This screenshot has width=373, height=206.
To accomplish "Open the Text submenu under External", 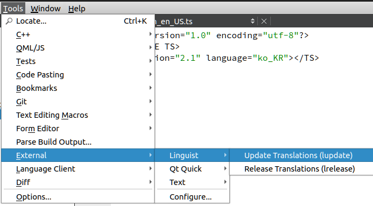I will point(192,182).
